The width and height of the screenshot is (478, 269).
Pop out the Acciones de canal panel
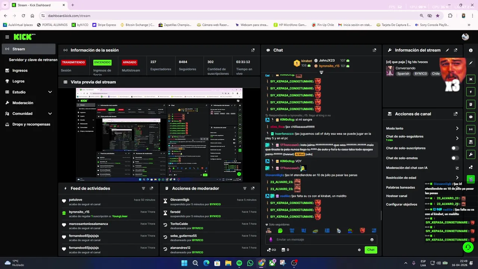(x=456, y=114)
